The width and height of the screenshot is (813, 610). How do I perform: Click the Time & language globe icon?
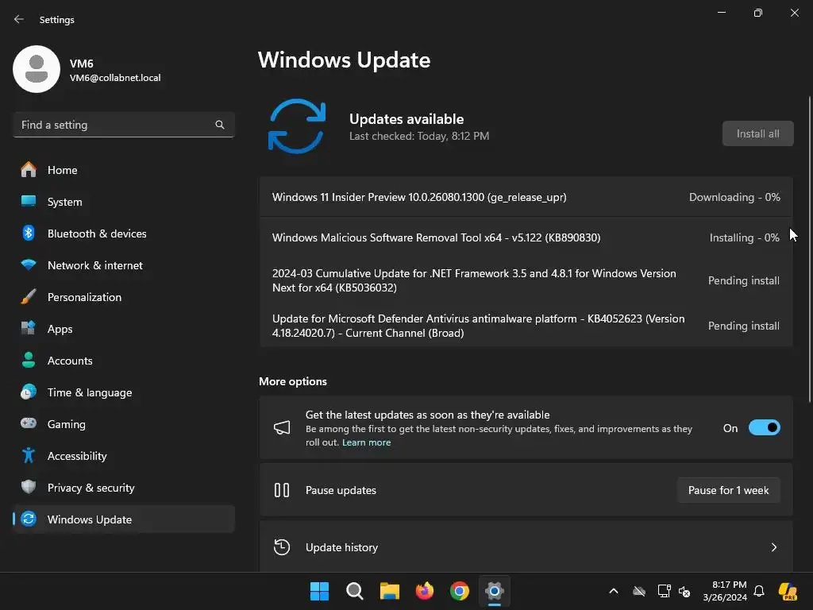(29, 392)
